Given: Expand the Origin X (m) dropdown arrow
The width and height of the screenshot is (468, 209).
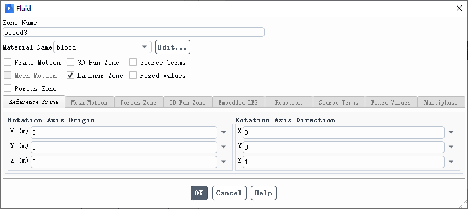Looking at the screenshot, I should coord(224,132).
